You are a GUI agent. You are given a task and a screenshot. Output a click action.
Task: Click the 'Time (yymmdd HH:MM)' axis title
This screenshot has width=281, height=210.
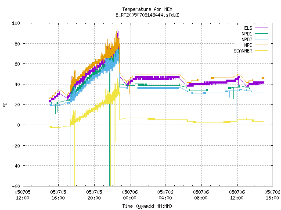pyautogui.click(x=147, y=206)
